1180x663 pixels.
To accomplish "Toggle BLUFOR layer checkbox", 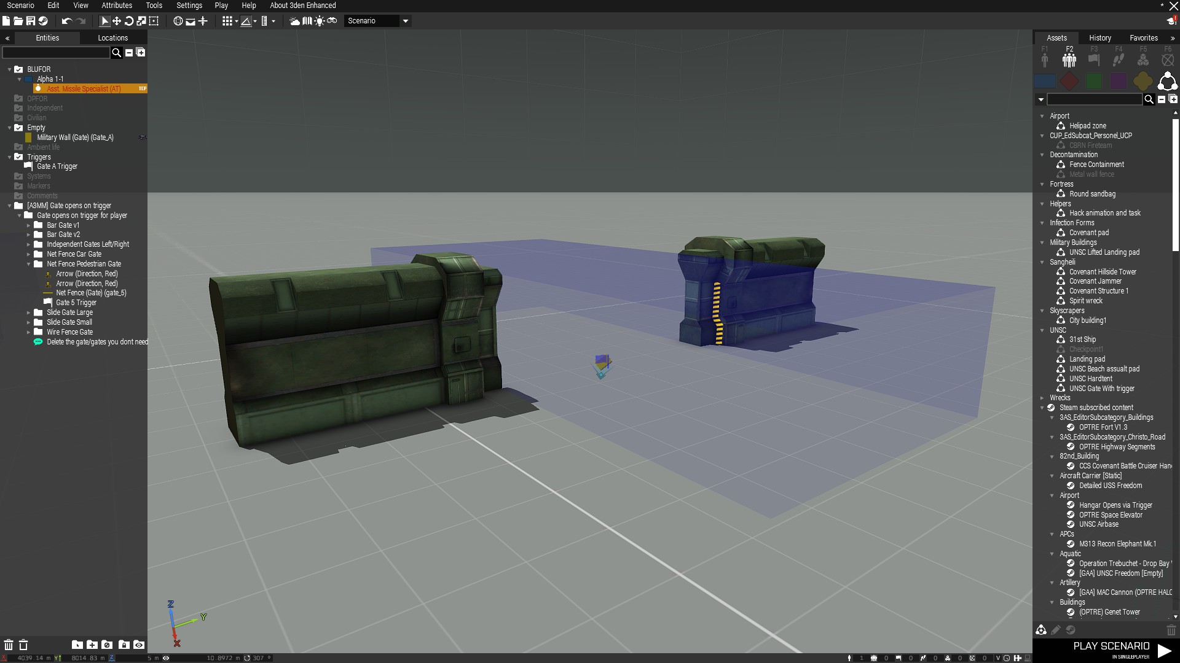I will [x=18, y=69].
